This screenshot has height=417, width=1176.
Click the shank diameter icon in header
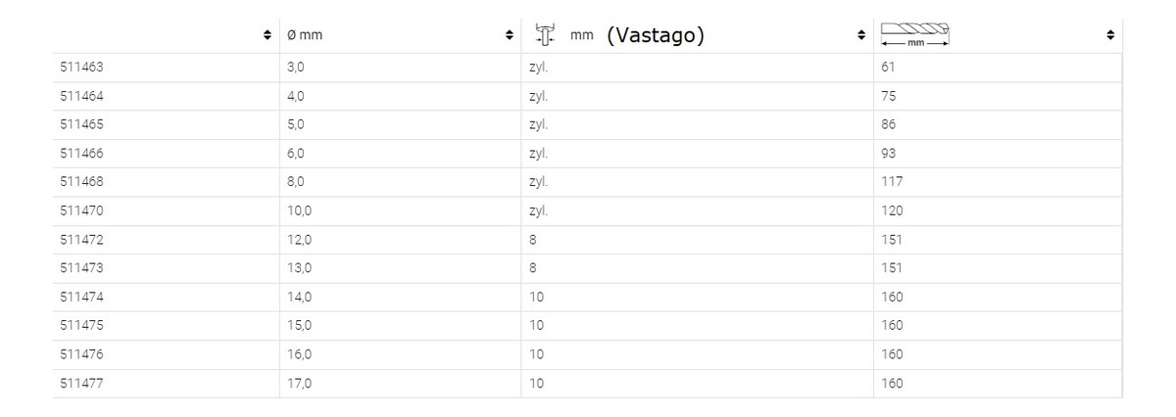(x=546, y=35)
